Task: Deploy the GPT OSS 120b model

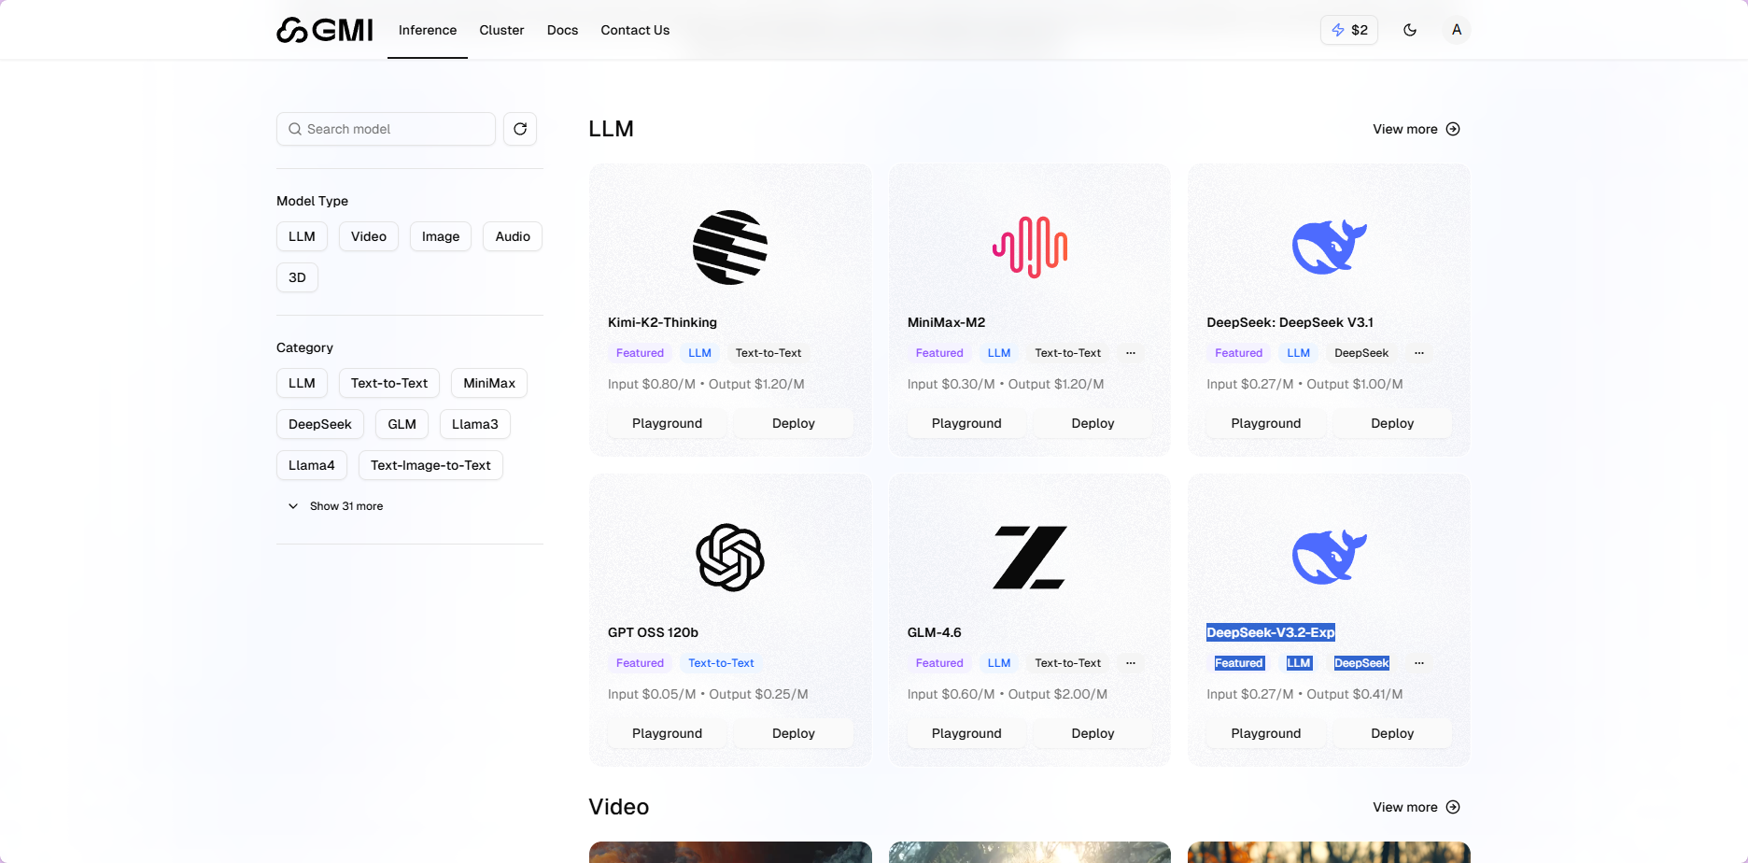Action: pos(794,733)
